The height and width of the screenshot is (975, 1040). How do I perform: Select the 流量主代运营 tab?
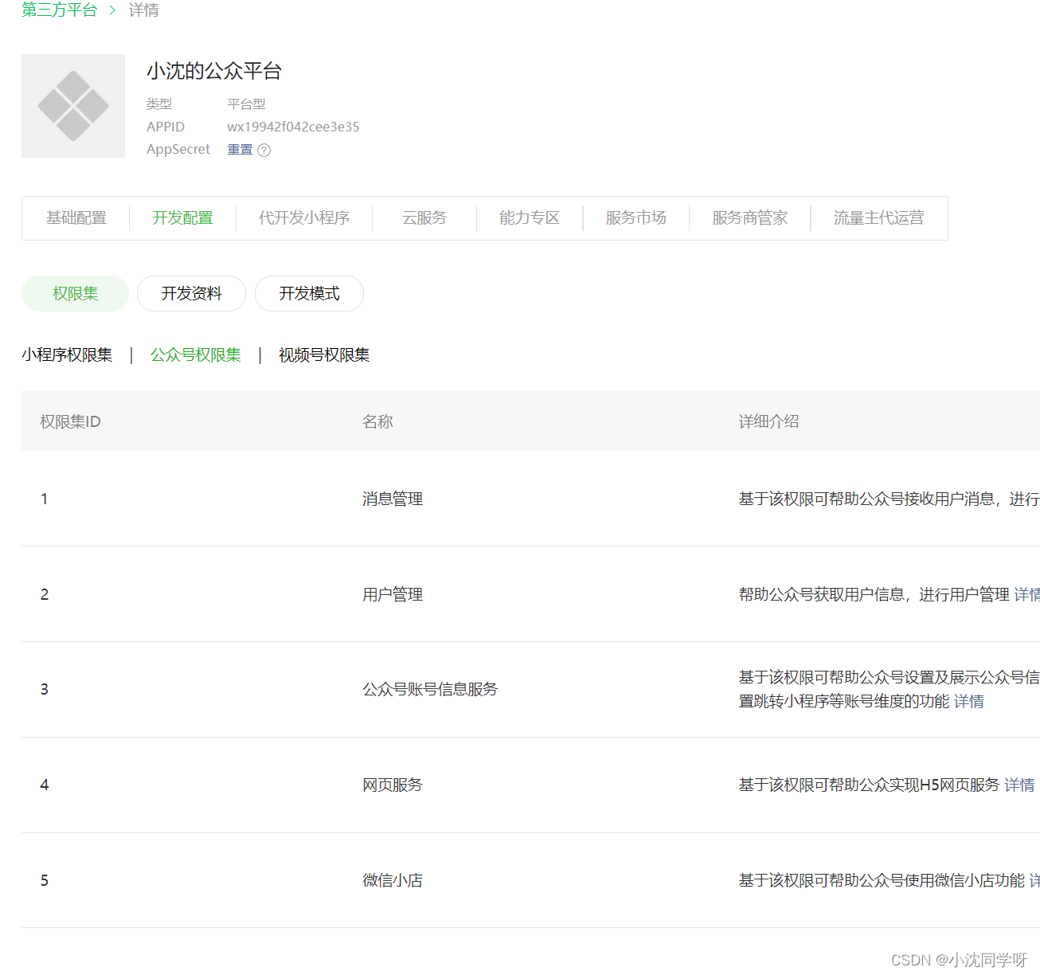click(x=879, y=218)
